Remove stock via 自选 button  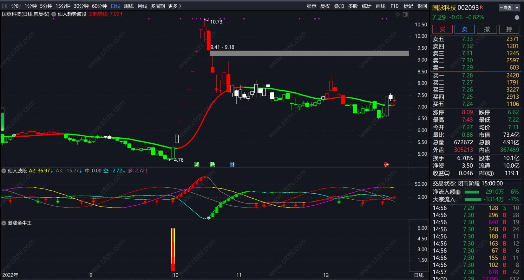pos(507,8)
